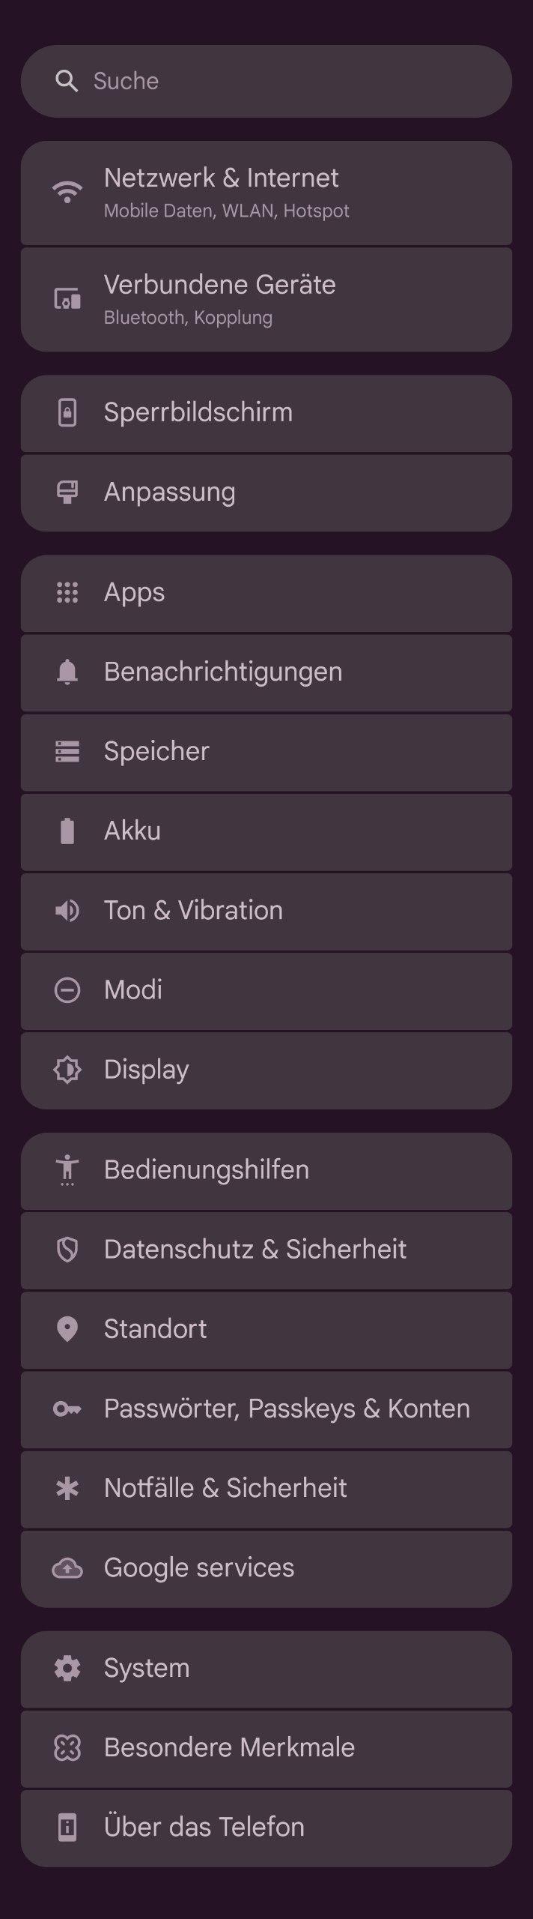
Task: Open the Display settings entry
Action: pos(266,1070)
